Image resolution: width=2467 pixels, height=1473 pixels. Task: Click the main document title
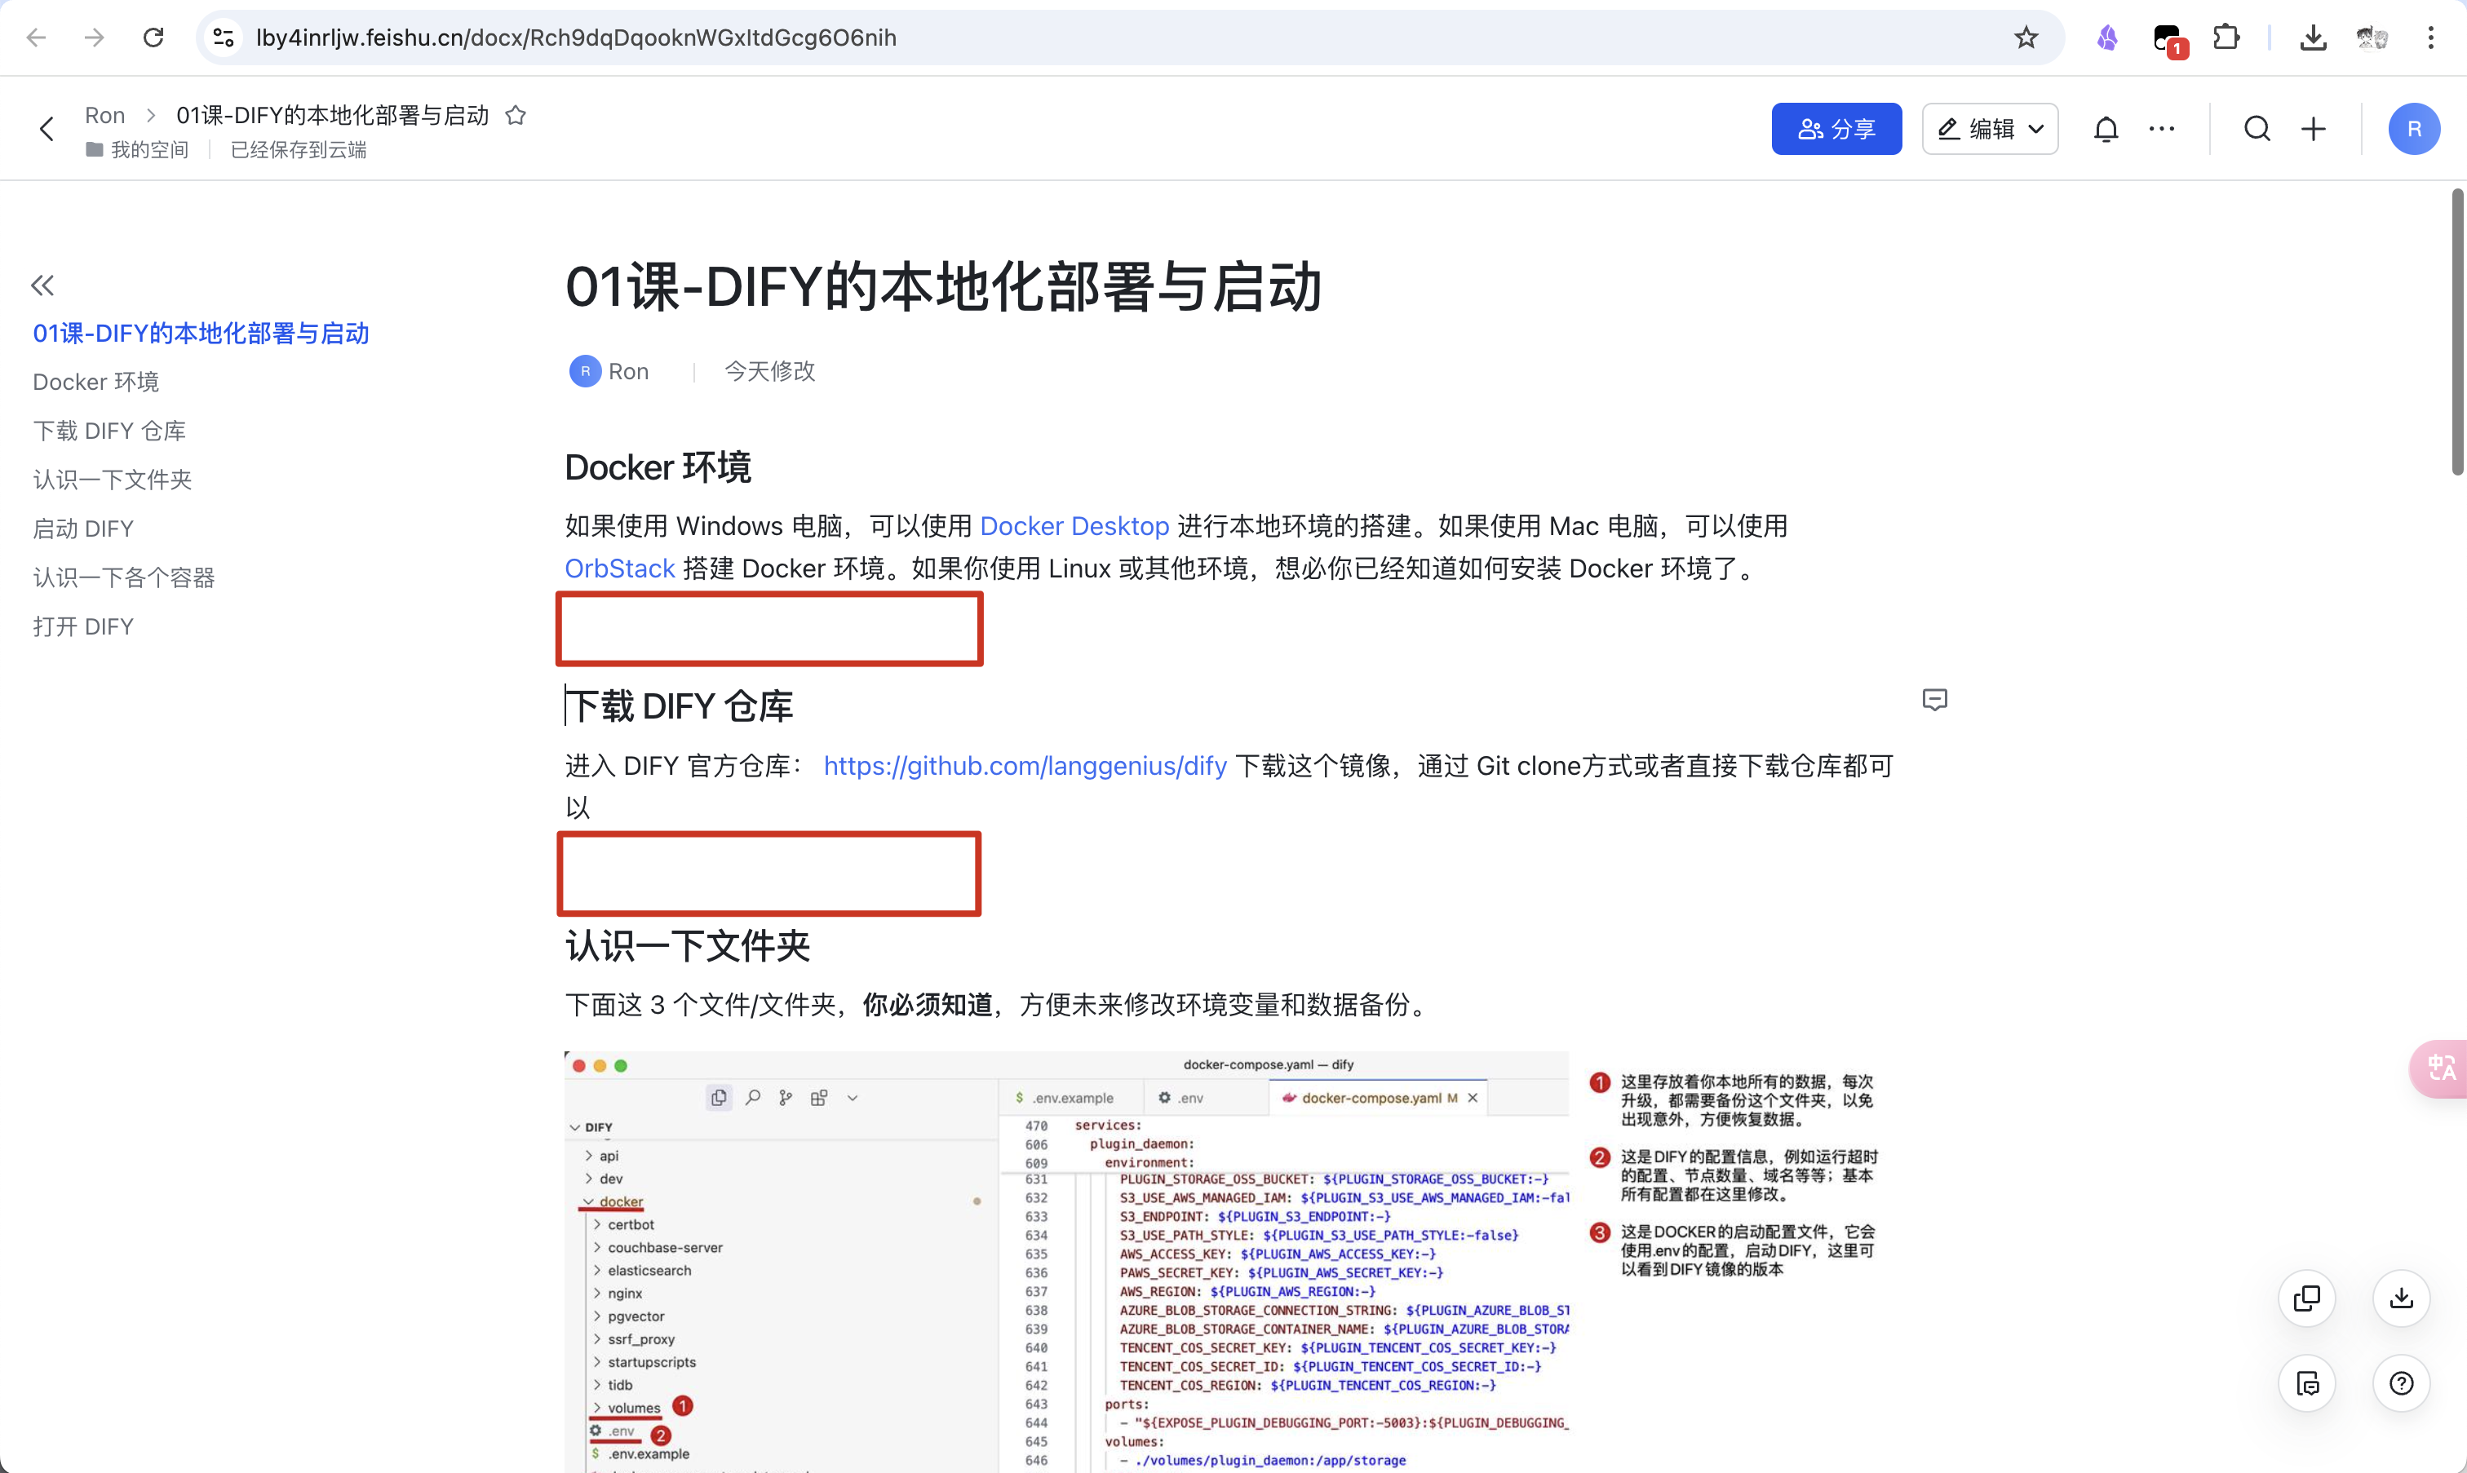pyautogui.click(x=943, y=287)
